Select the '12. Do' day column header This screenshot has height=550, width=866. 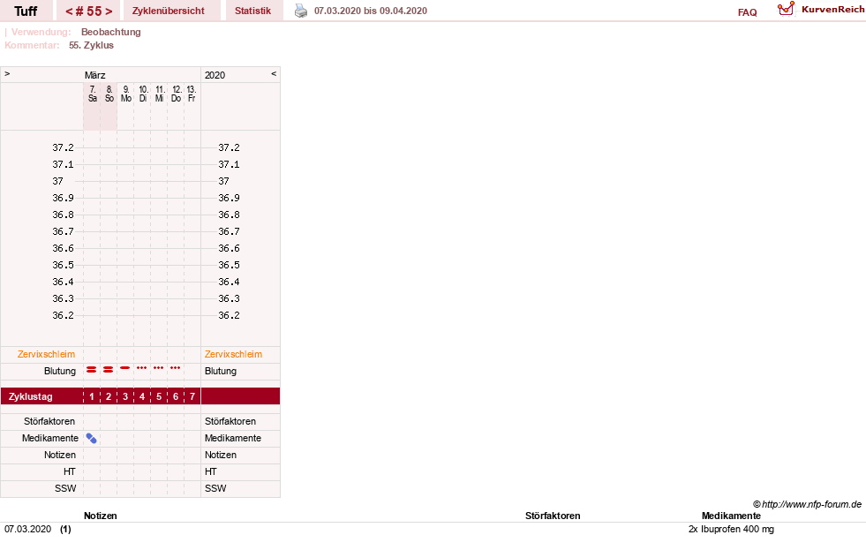[177, 94]
